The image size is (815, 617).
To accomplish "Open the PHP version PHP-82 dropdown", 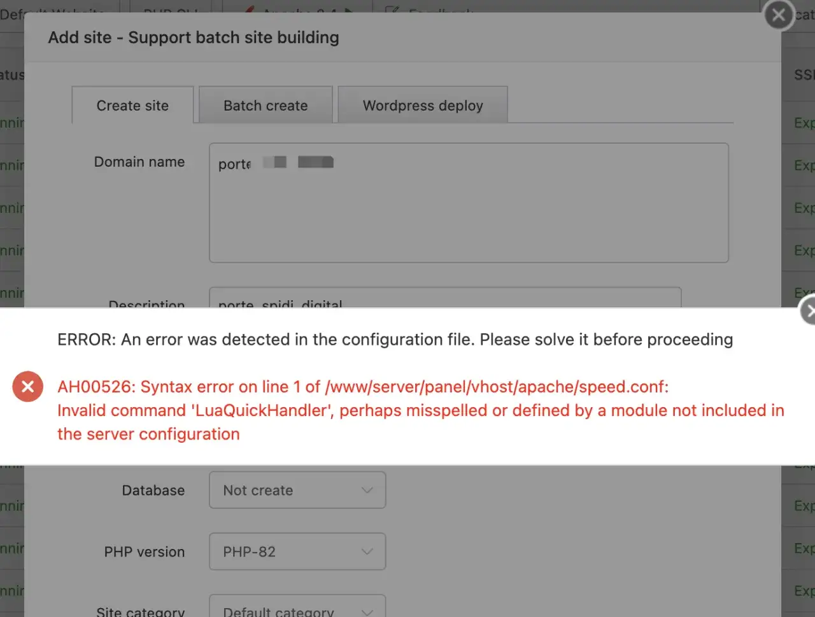I will (297, 551).
